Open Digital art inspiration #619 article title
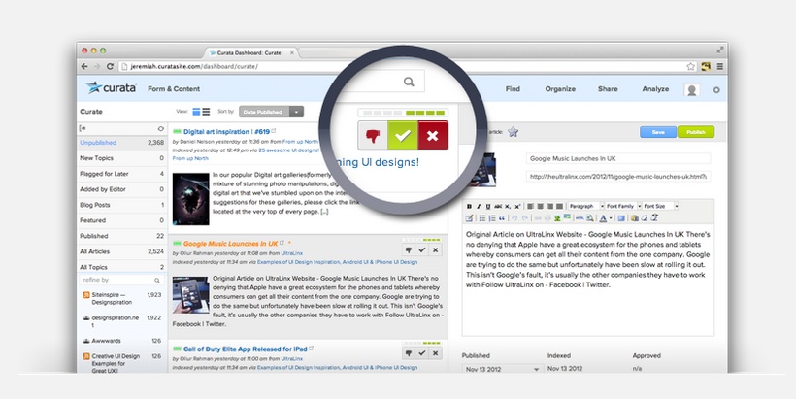The image size is (796, 399). (x=226, y=131)
